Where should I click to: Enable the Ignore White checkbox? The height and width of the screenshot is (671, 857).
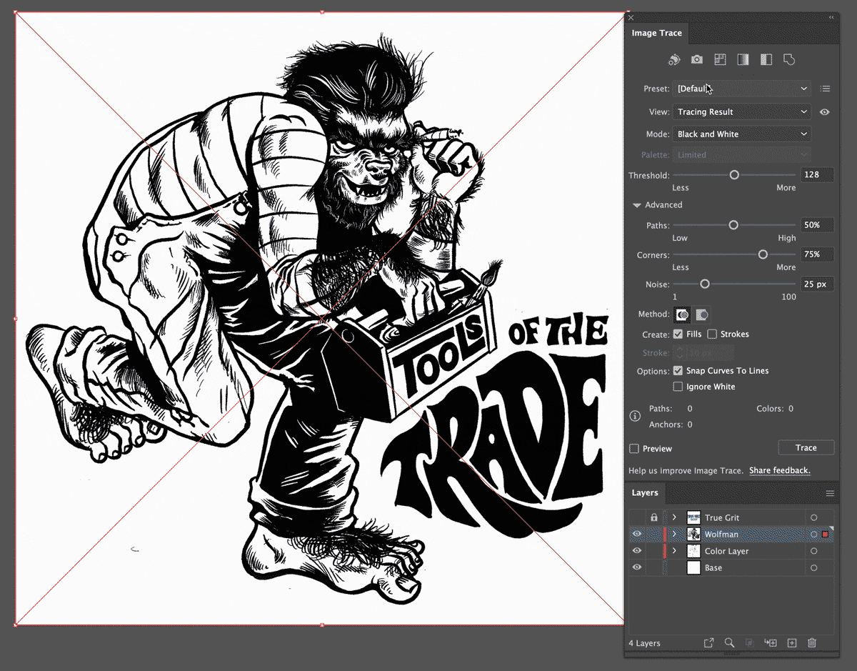click(678, 387)
